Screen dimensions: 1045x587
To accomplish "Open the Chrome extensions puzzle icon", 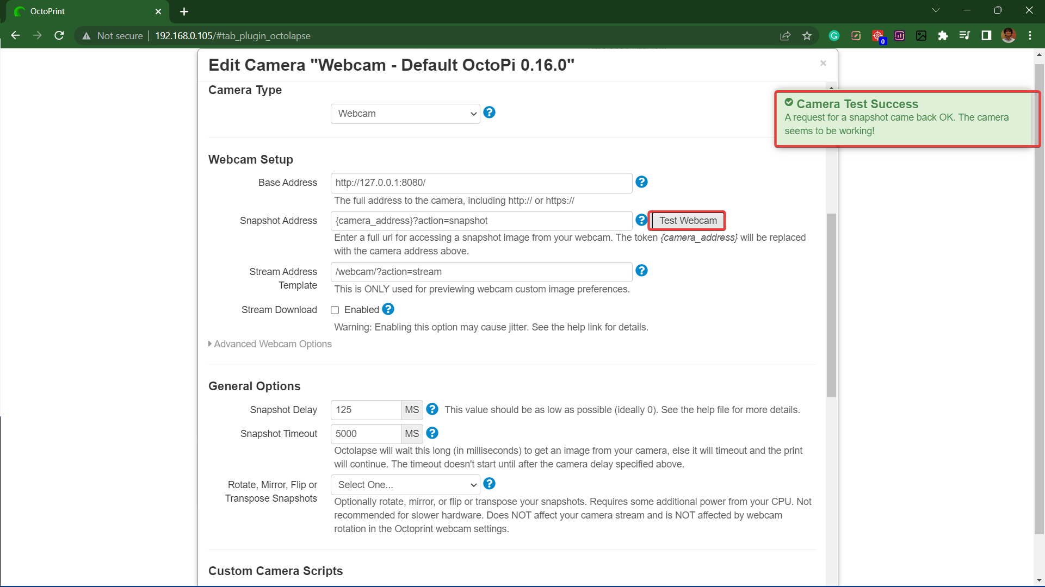I will [x=943, y=36].
